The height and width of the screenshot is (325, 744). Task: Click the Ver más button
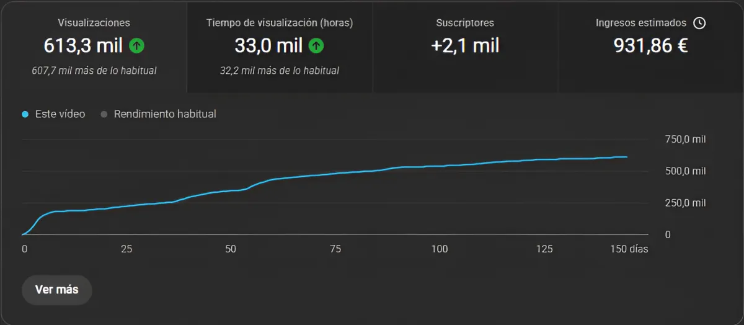57,290
